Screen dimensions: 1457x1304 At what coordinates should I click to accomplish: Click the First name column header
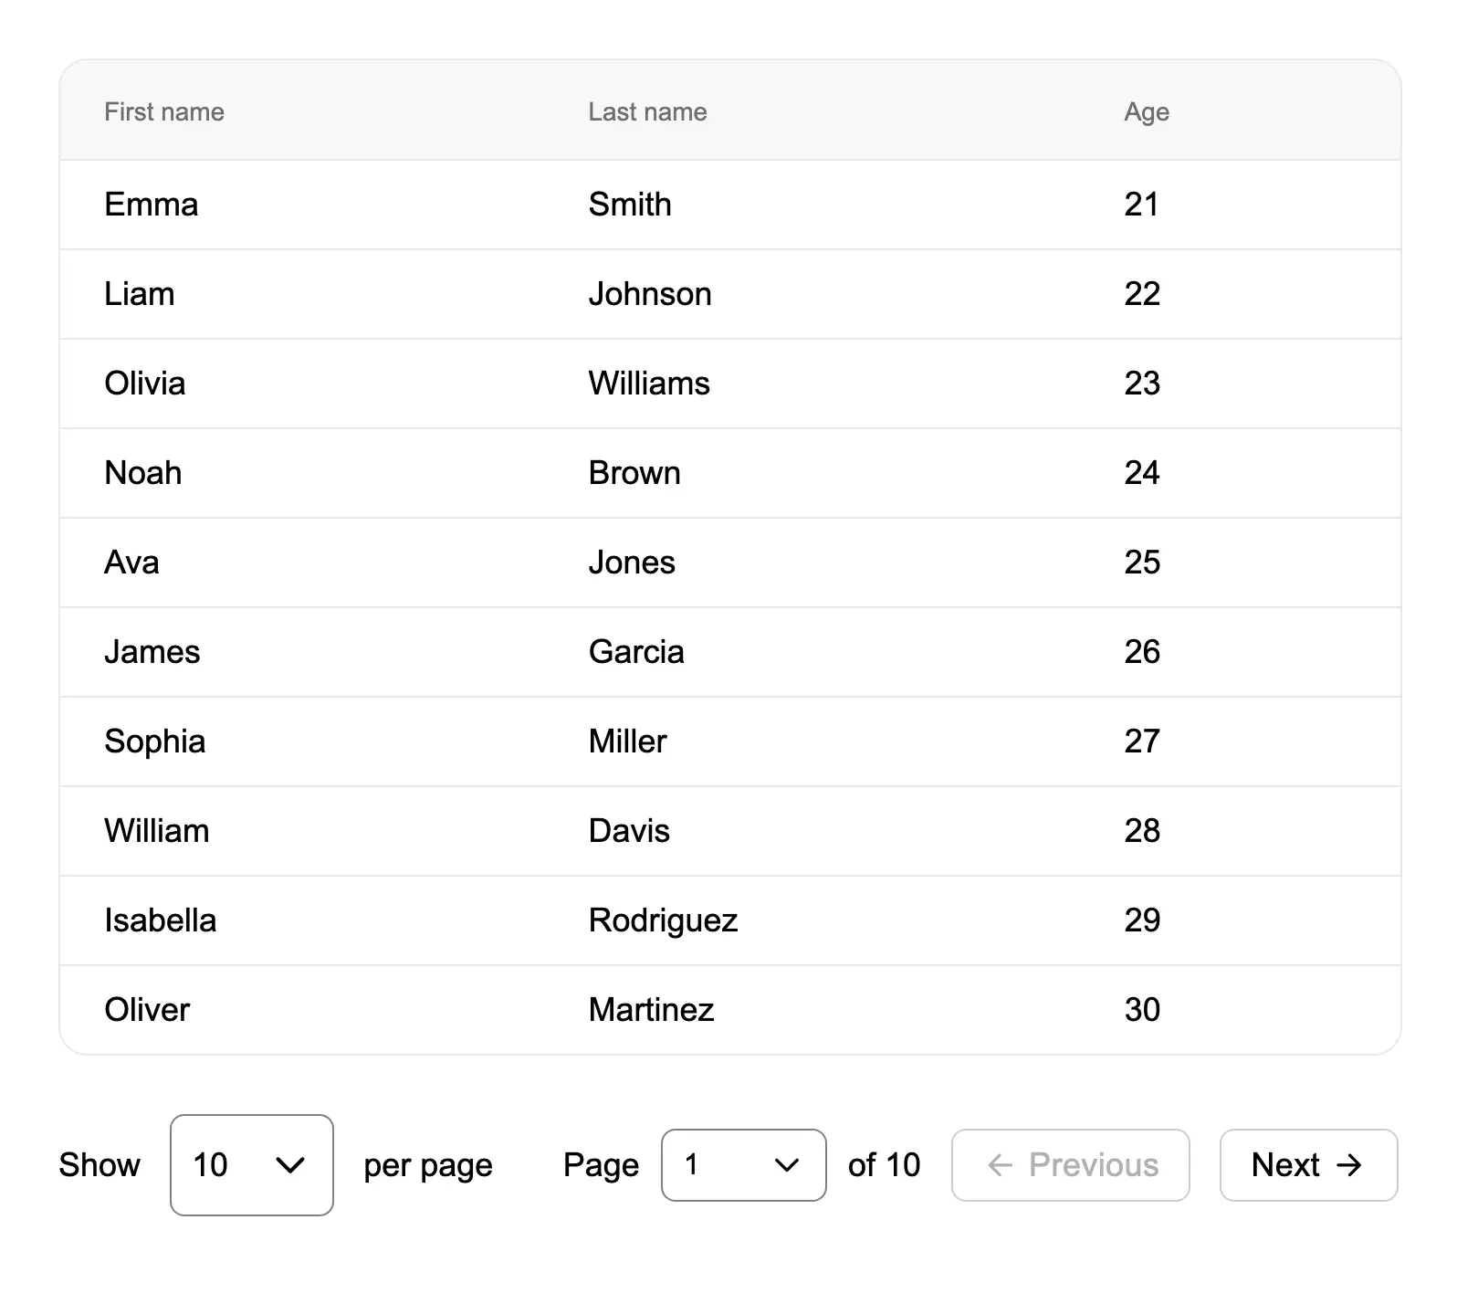click(164, 112)
